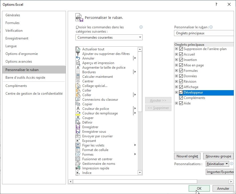The width and height of the screenshot is (236, 194).
Task: Click the Couleur de remplissage bucket icon
Action: coord(78,113)
